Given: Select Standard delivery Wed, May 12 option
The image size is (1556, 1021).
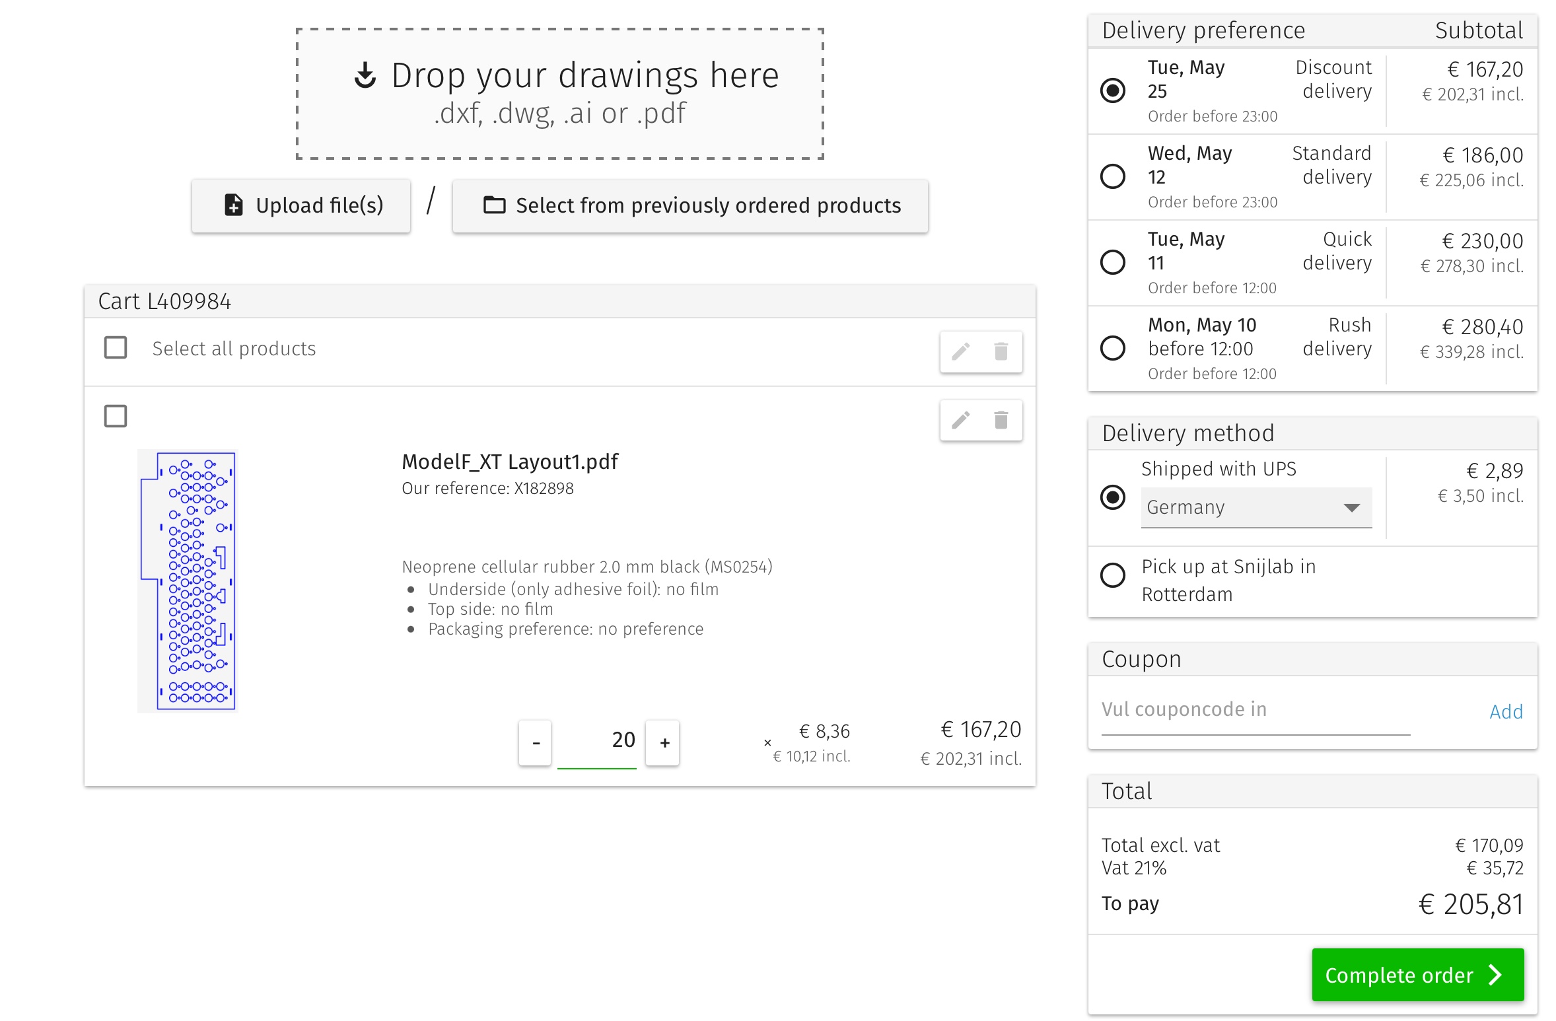Looking at the screenshot, I should 1113,176.
